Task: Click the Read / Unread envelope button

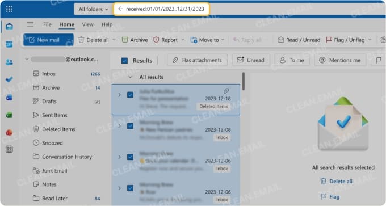Action: [x=299, y=40]
